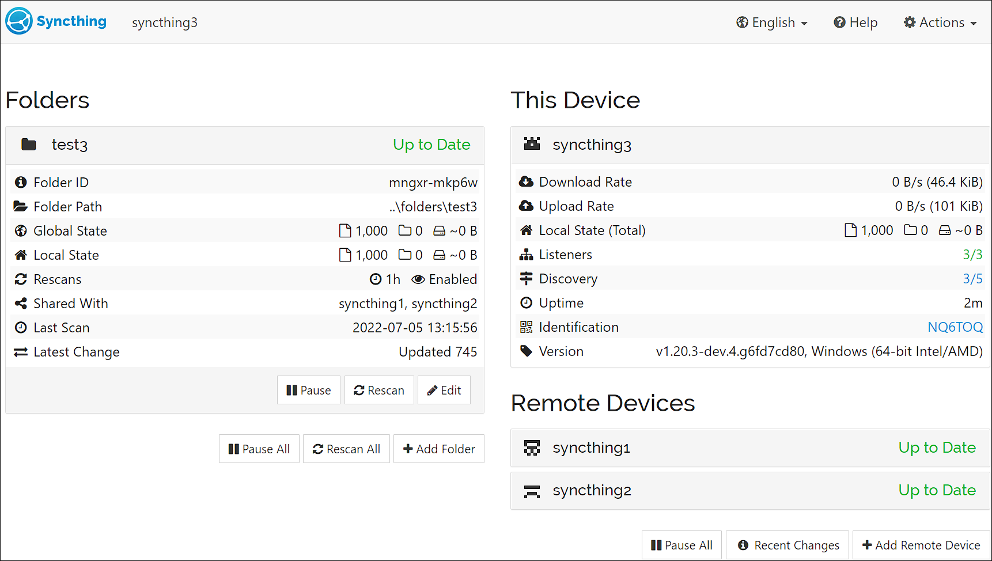Click the QR code icon next to Identification
This screenshot has width=992, height=561.
[526, 327]
